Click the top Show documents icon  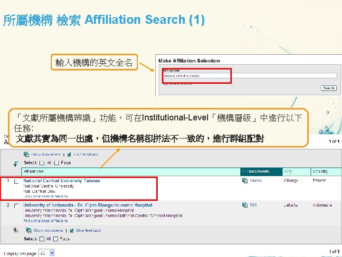pyautogui.click(x=26, y=154)
